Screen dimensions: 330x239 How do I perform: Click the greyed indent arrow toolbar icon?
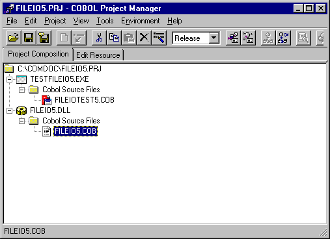pyautogui.click(x=79, y=38)
